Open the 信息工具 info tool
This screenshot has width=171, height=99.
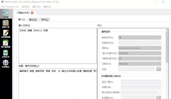[x=6, y=24]
